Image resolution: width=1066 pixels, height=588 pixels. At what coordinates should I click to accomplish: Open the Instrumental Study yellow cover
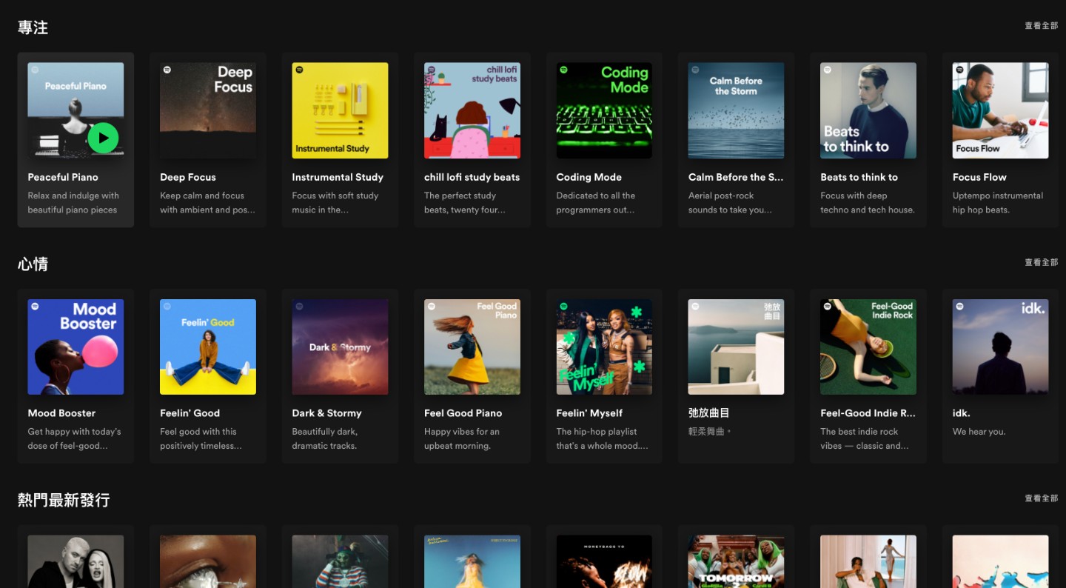(340, 110)
